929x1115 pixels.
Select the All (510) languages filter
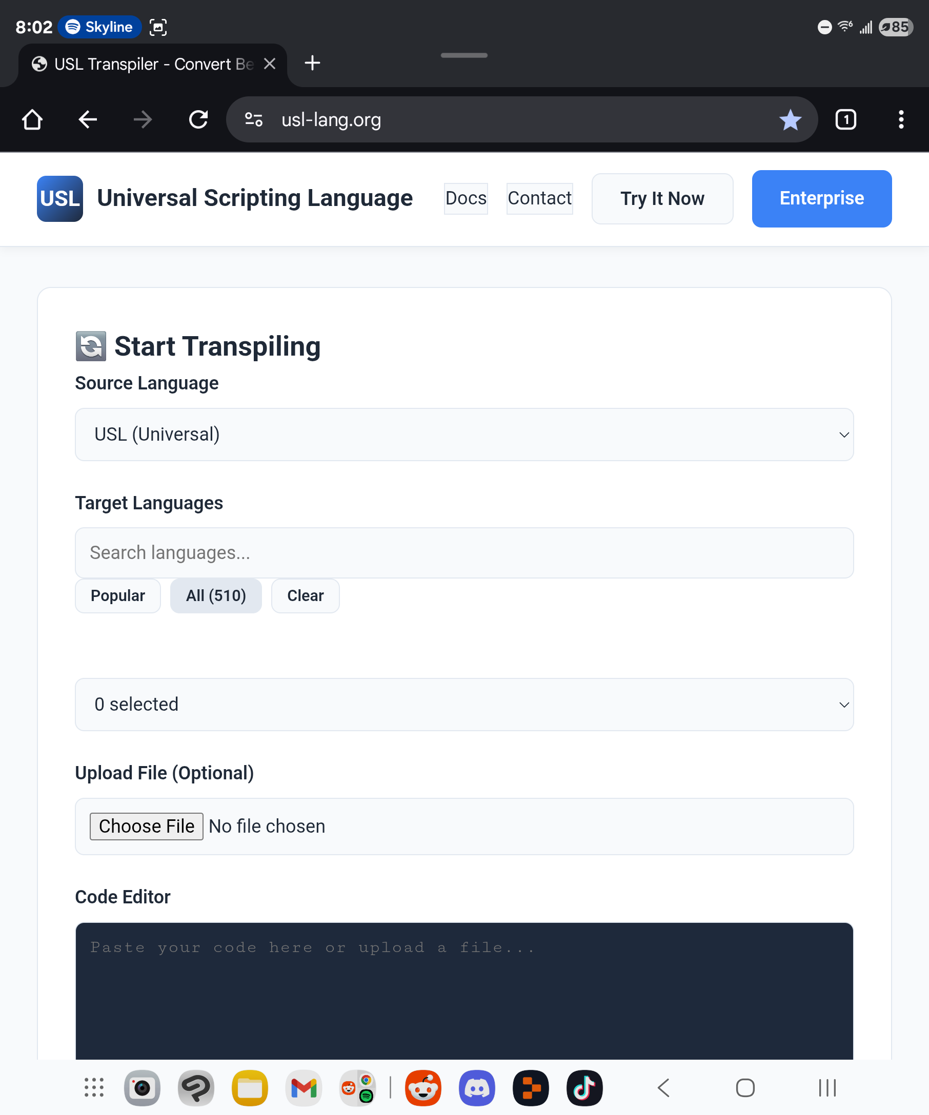click(x=216, y=596)
